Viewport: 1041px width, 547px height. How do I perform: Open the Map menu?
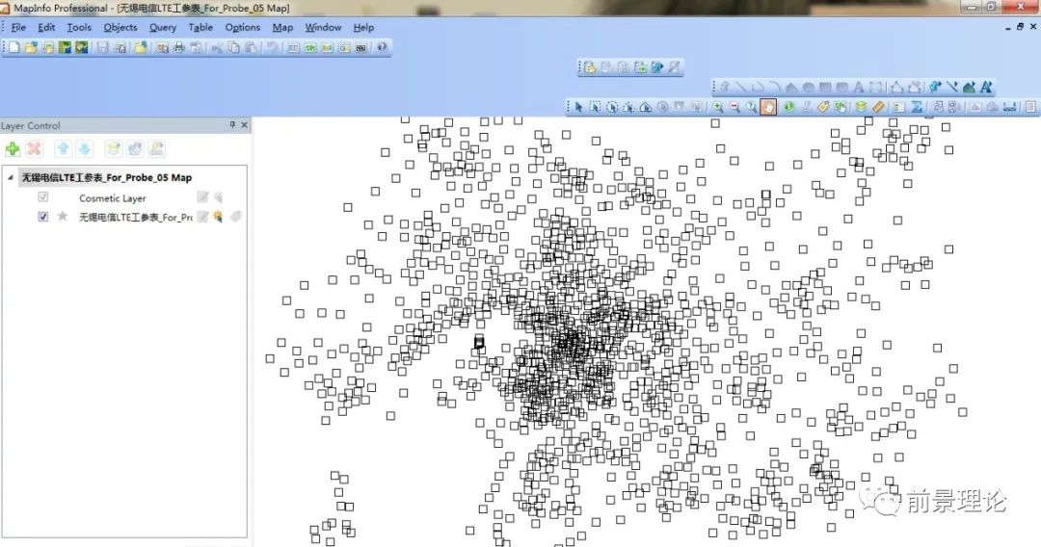pos(282,27)
